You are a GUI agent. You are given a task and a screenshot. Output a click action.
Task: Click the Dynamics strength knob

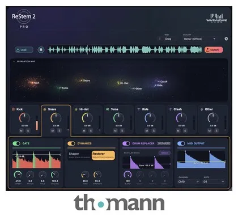[97, 175]
